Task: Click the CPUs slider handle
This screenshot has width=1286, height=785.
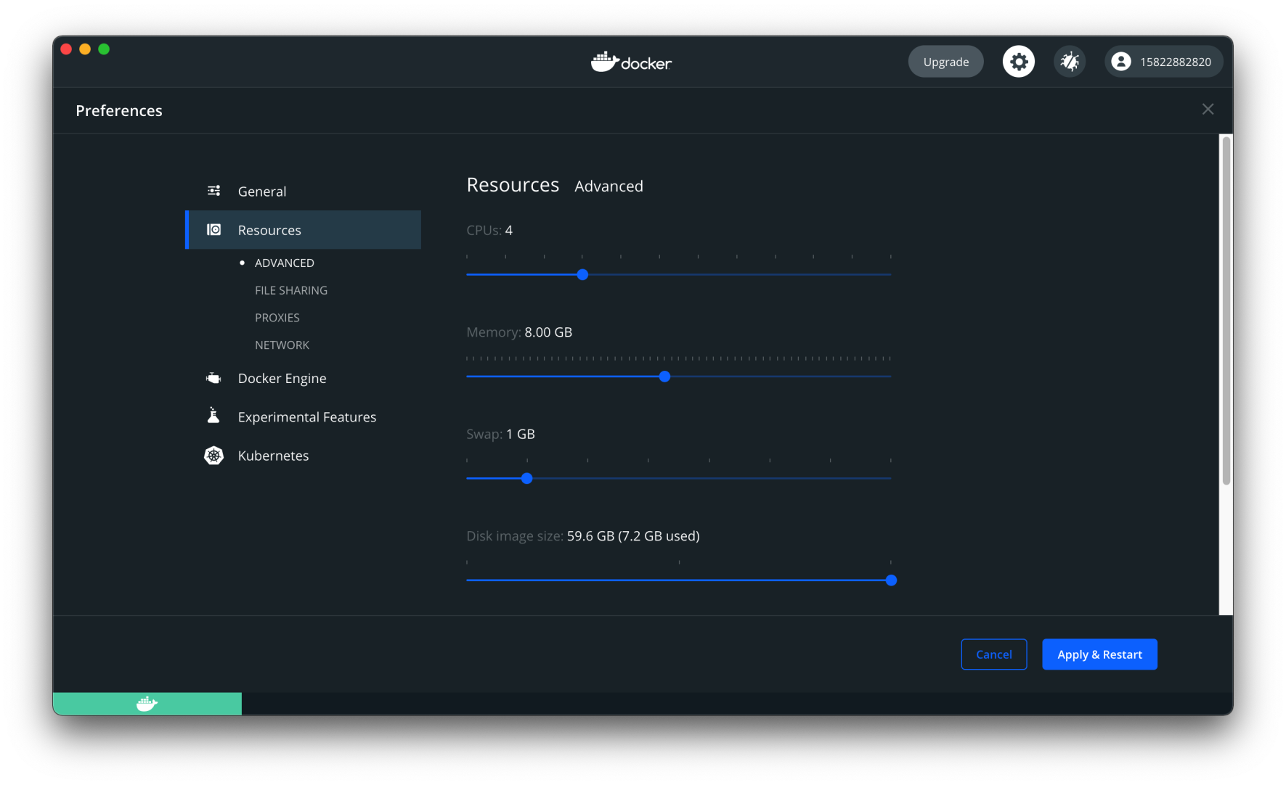Action: 582,275
